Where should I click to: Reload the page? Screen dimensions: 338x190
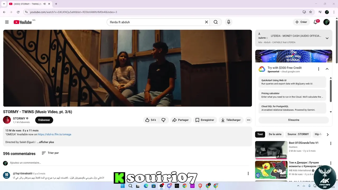tap(18, 12)
